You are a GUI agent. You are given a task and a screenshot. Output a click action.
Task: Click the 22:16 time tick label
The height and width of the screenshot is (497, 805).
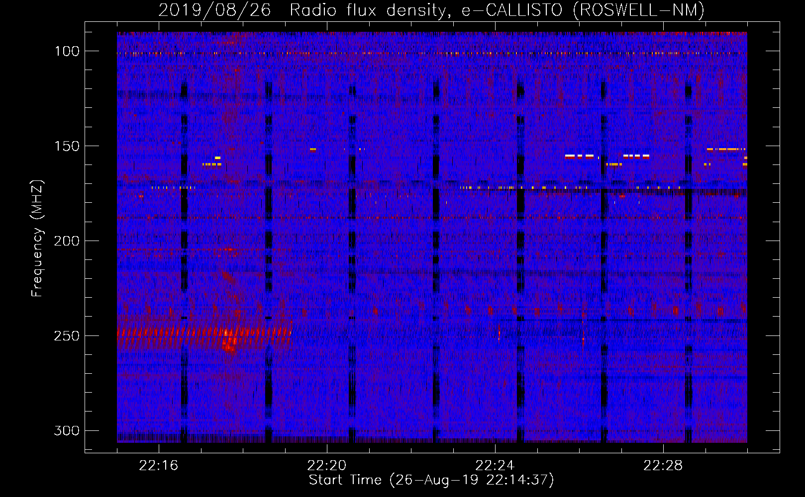159,466
